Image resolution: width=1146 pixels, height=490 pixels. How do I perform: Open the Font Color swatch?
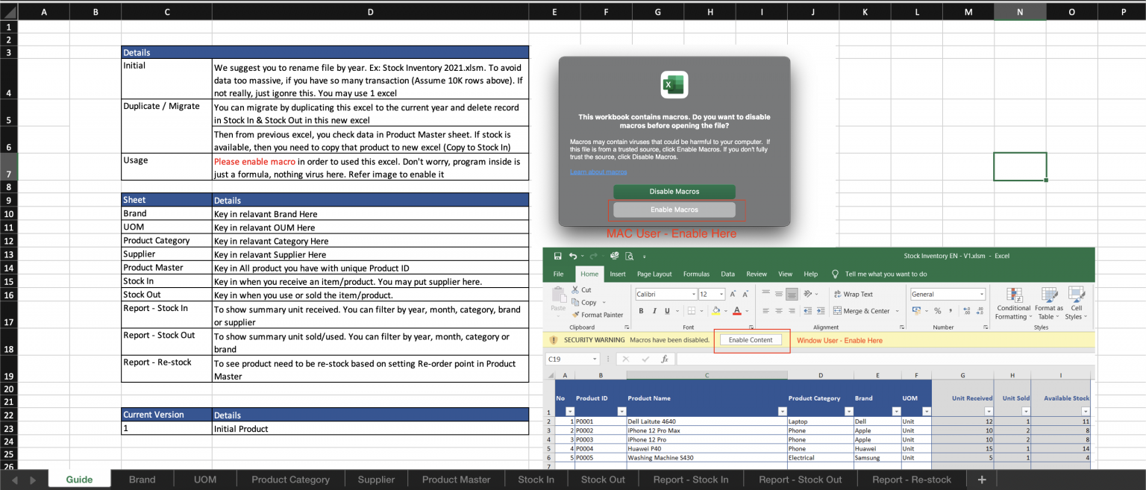point(736,311)
